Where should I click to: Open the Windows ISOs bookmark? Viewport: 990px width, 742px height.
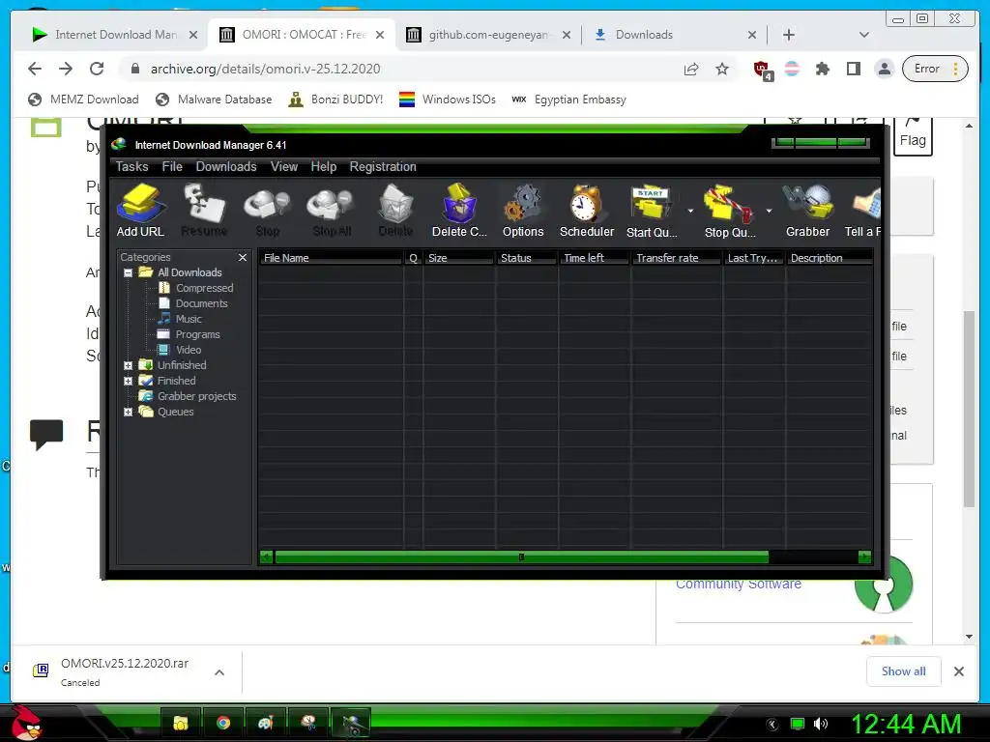[448, 100]
